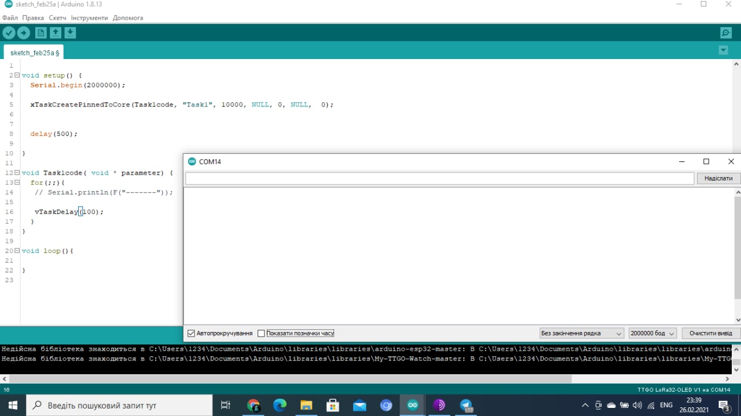
Task: Show hidden system tray icons chevron
Action: click(x=585, y=405)
